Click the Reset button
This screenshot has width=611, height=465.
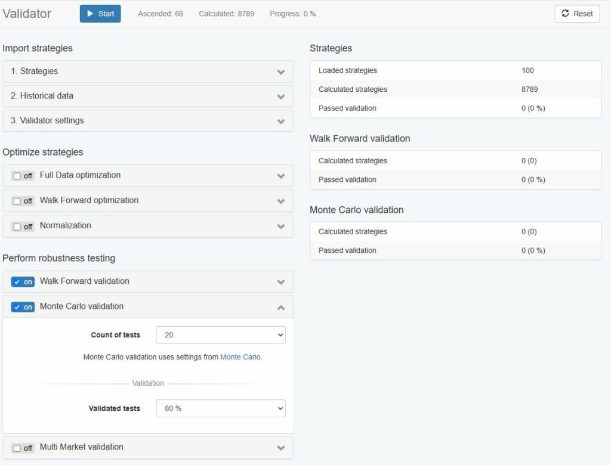tap(577, 14)
